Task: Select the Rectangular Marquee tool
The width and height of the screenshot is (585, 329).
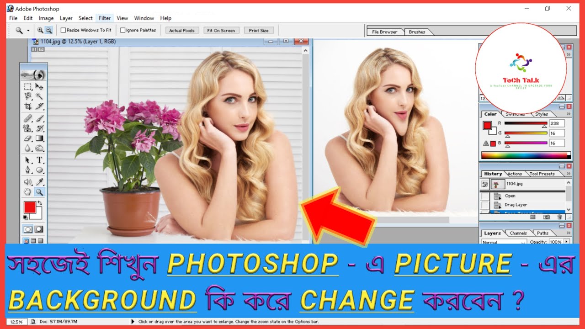Action: tap(27, 86)
